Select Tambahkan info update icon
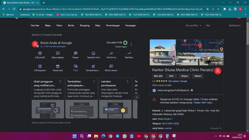This screenshot has height=140, width=249. [x=93, y=68]
